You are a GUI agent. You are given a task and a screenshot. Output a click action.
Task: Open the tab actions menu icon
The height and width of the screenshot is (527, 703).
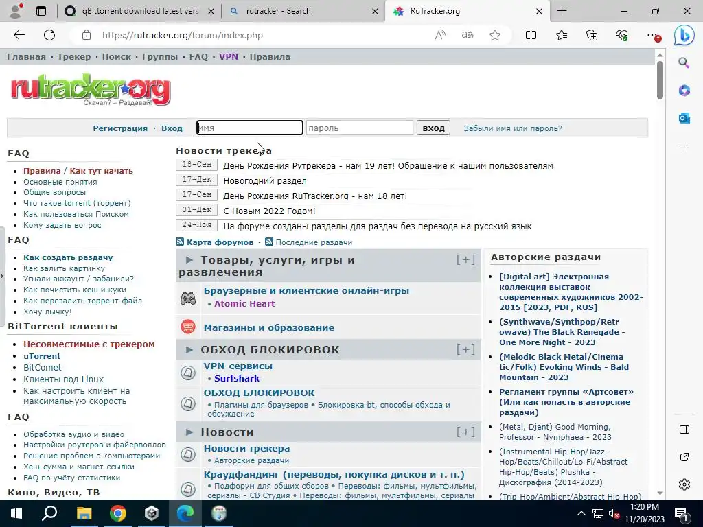(x=41, y=11)
